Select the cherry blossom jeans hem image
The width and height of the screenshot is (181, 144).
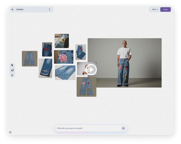click(45, 68)
